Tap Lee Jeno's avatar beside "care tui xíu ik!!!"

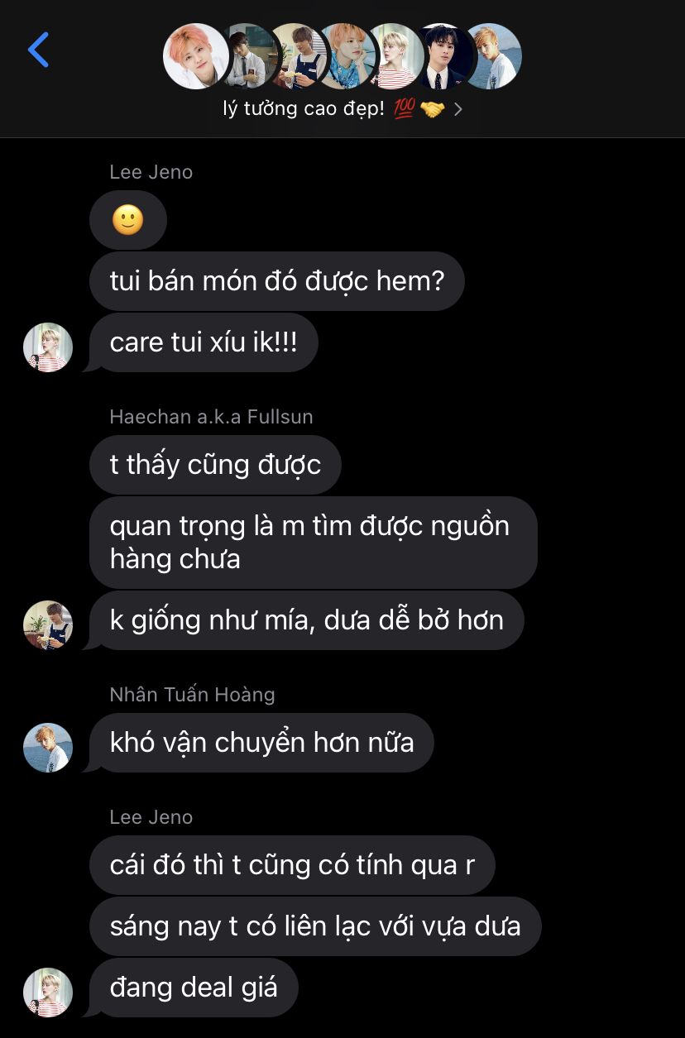coord(48,347)
